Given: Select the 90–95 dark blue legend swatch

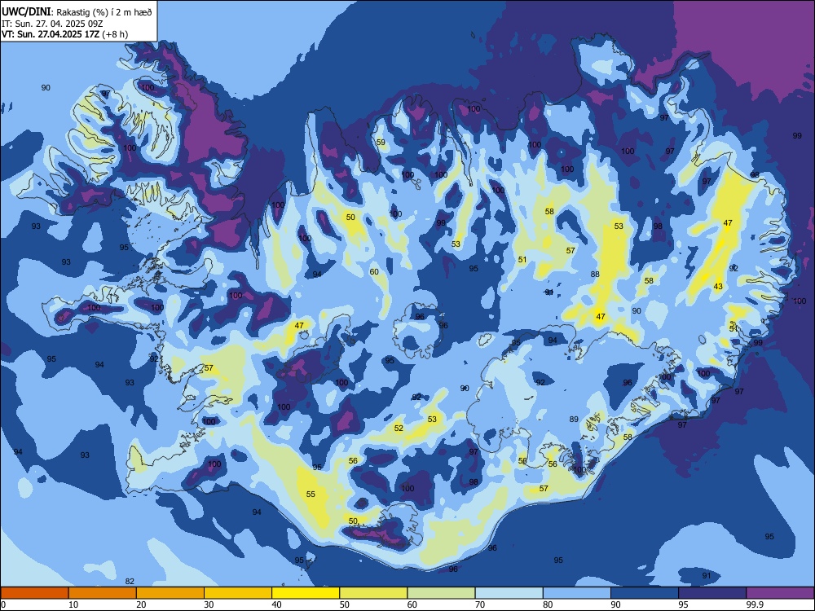Looking at the screenshot, I should tap(645, 593).
